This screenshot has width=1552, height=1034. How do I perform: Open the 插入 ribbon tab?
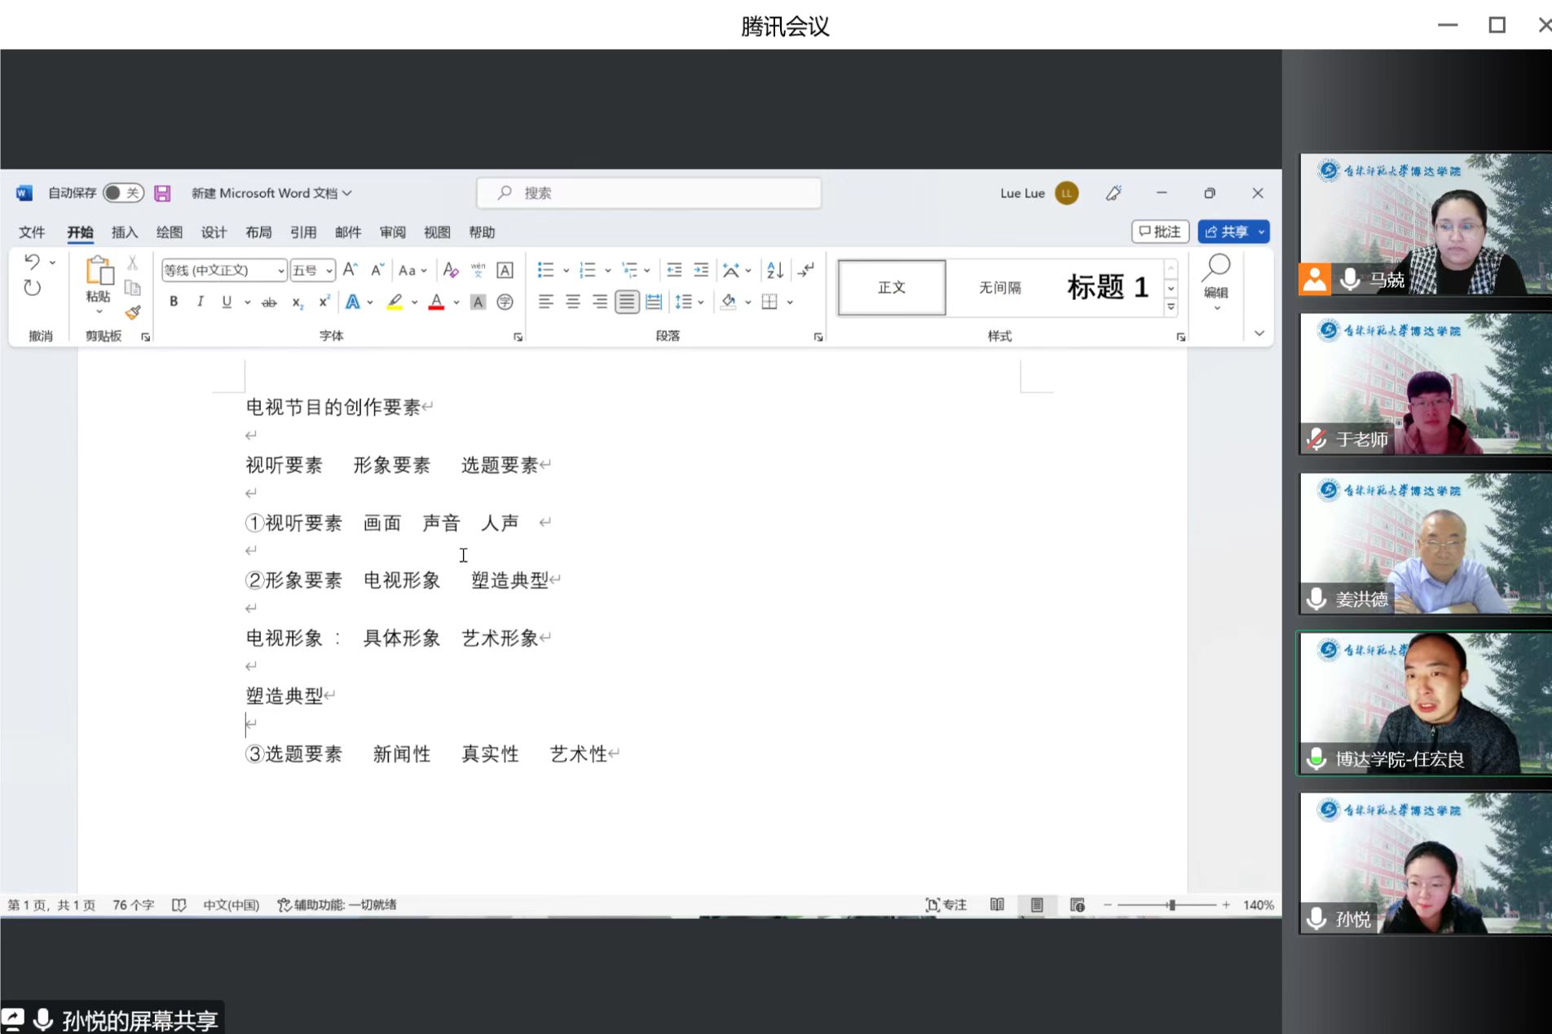[124, 232]
